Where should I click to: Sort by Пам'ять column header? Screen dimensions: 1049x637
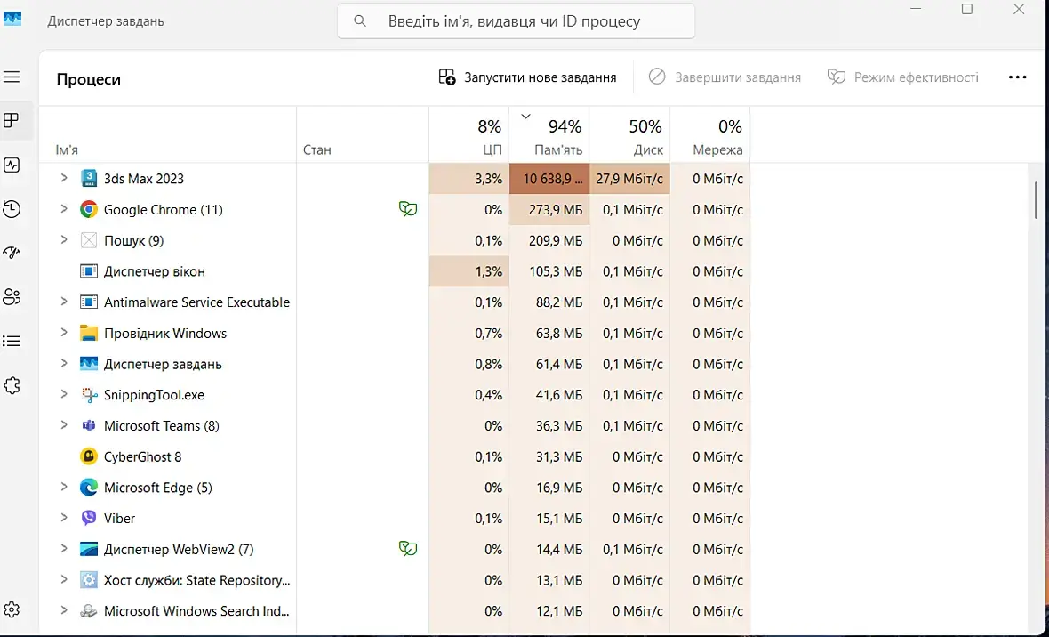pos(558,149)
